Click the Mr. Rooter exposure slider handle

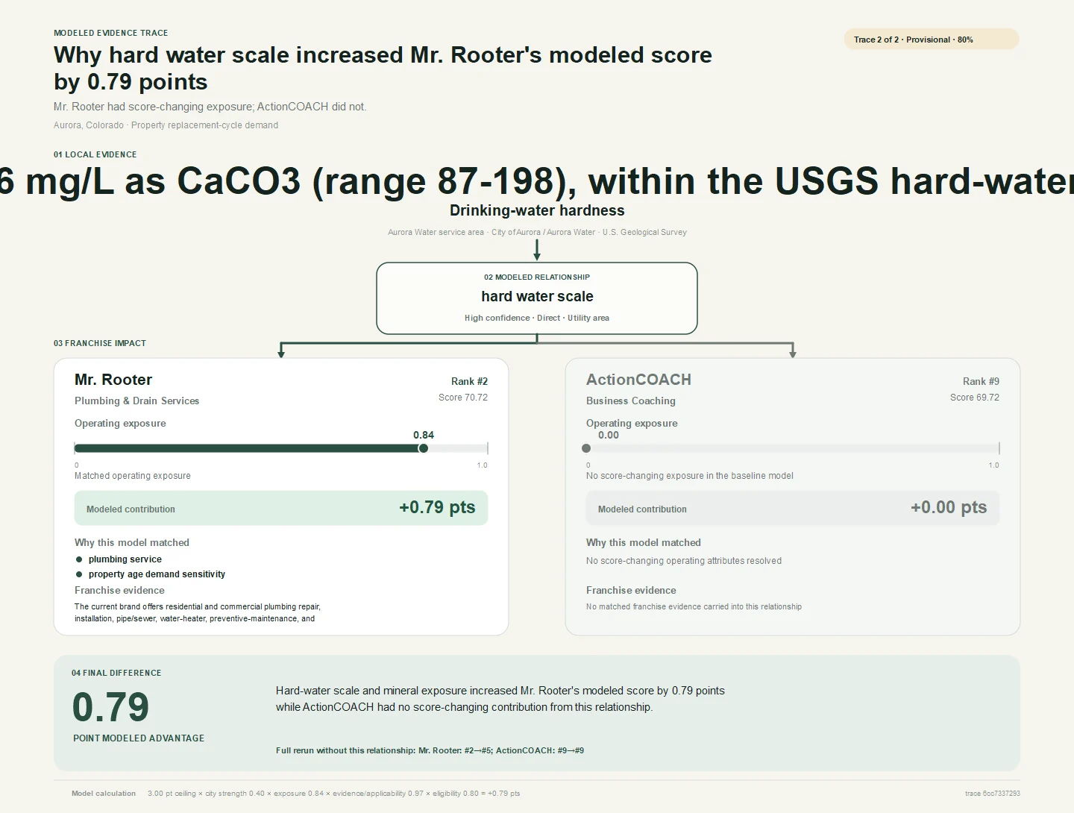424,448
